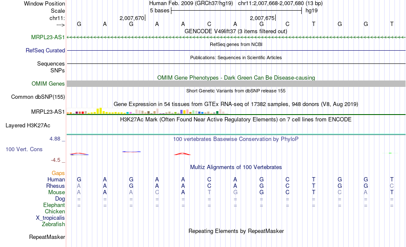The width and height of the screenshot is (406, 247).
Task: Click the gray OMIM Genes item bar
Action: tap(236, 83)
